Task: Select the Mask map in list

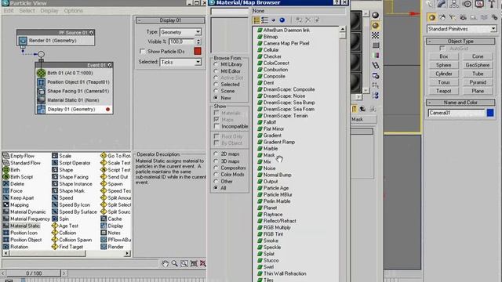Action: [x=269, y=155]
